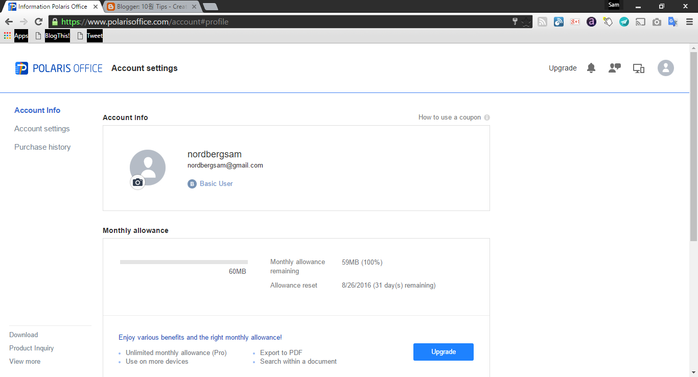Click the g+1 extension icon

tap(575, 22)
